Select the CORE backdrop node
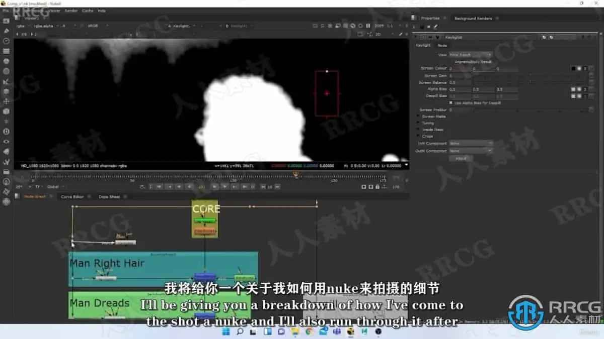This screenshot has height=339, width=604. point(205,219)
